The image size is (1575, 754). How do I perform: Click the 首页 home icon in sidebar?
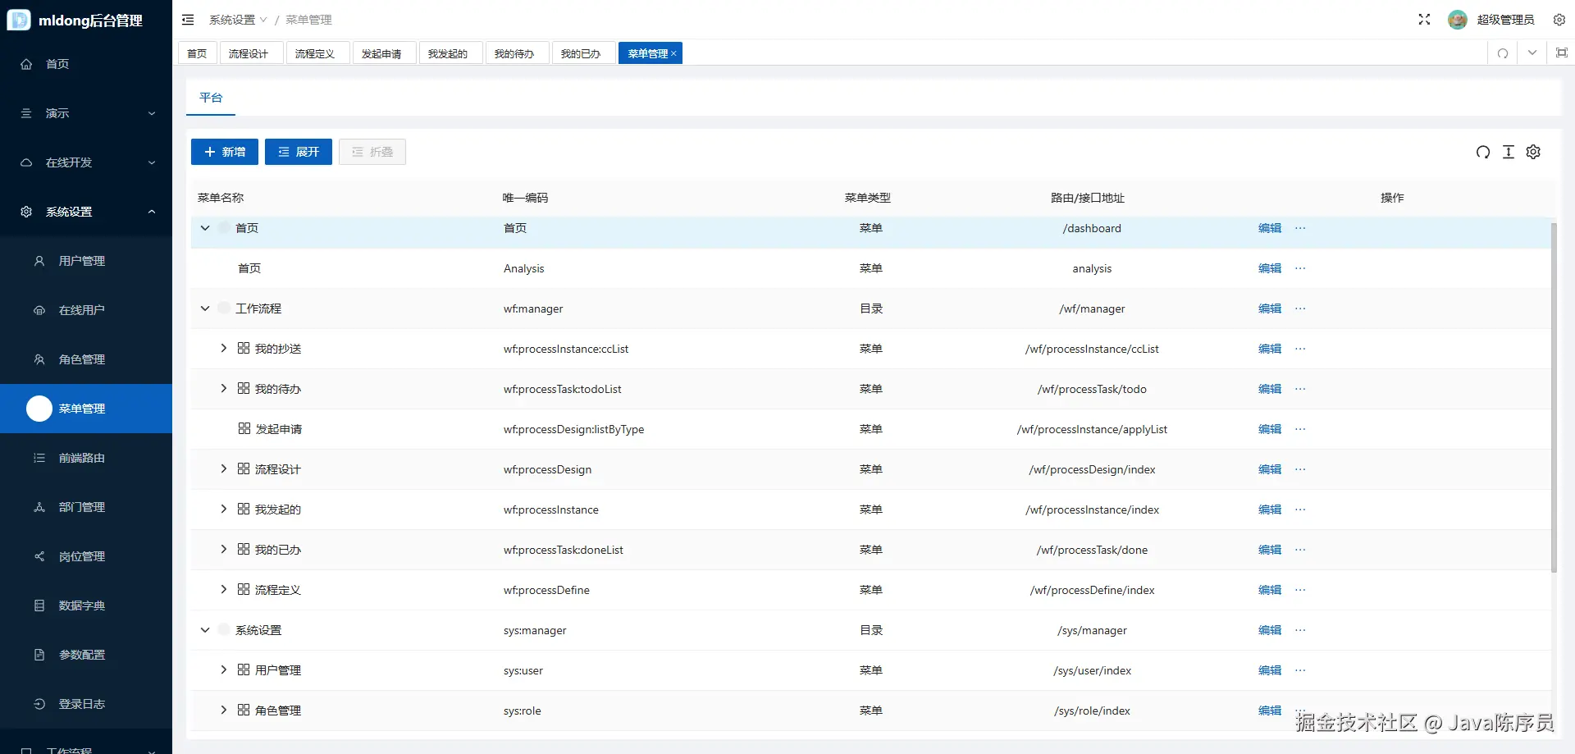coord(26,64)
